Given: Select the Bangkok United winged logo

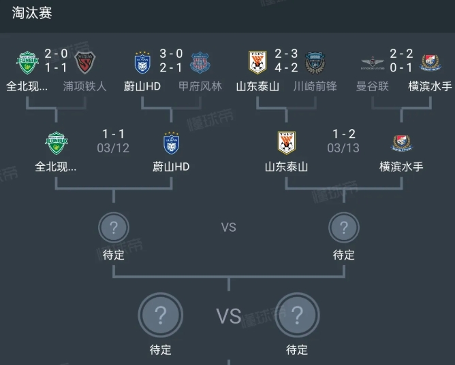Looking at the screenshot, I should coord(373,63).
